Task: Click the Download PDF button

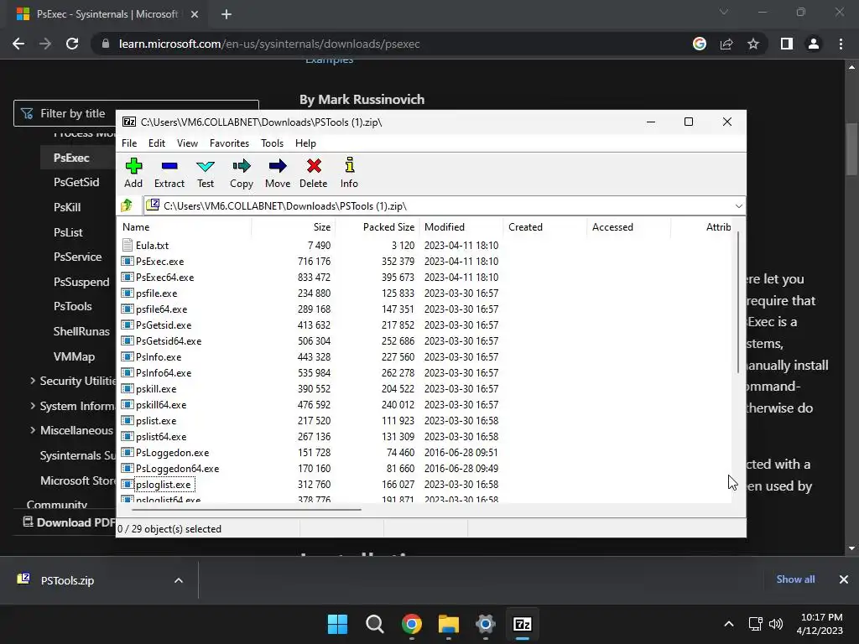Action: tap(69, 522)
